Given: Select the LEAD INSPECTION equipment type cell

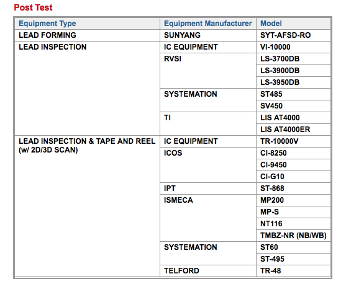Looking at the screenshot, I should point(87,88).
